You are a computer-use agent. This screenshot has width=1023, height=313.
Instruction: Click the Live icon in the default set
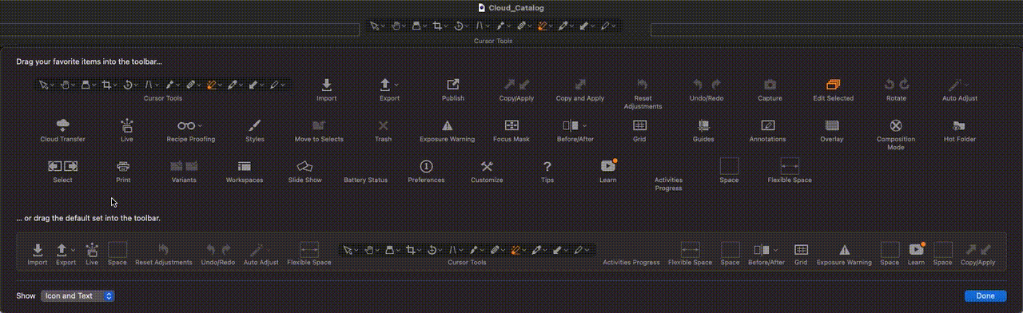tap(92, 249)
